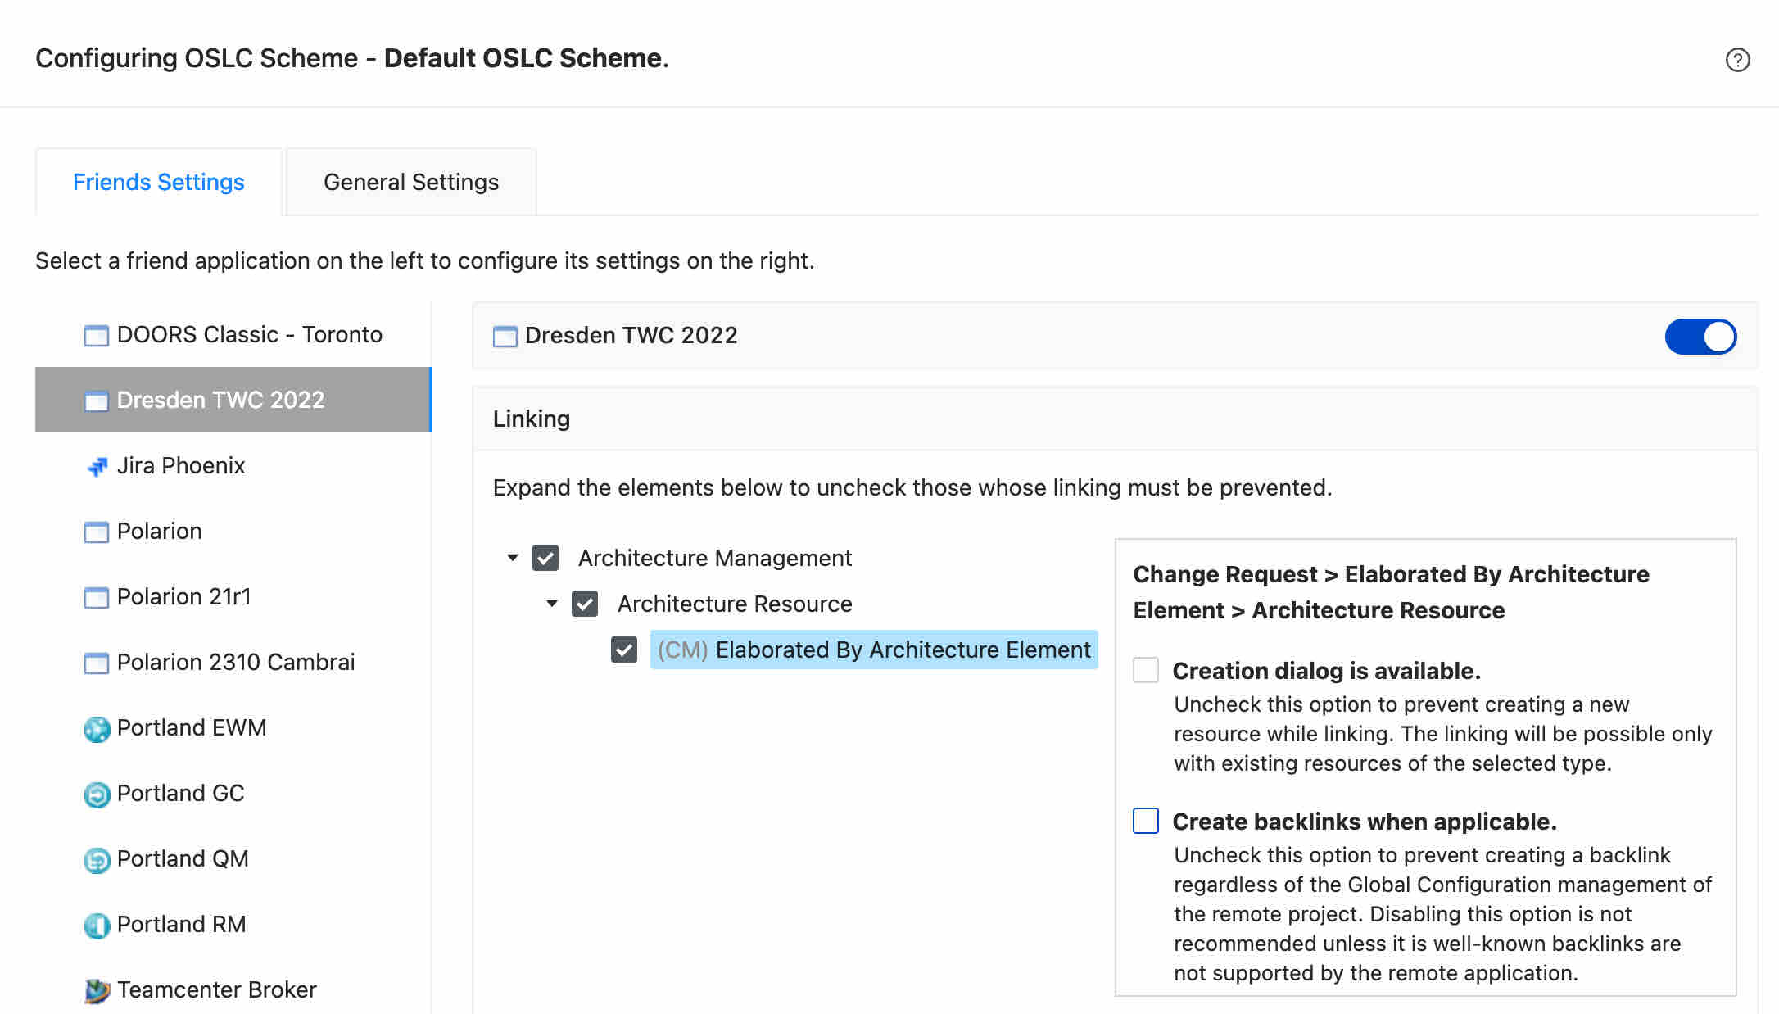1779x1014 pixels.
Task: Collapse the Architecture Management tree node
Action: [x=513, y=558]
